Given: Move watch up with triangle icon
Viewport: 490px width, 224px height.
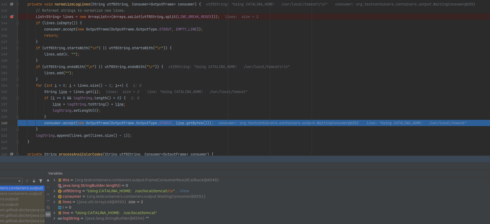Looking at the screenshot, I should [48, 194].
